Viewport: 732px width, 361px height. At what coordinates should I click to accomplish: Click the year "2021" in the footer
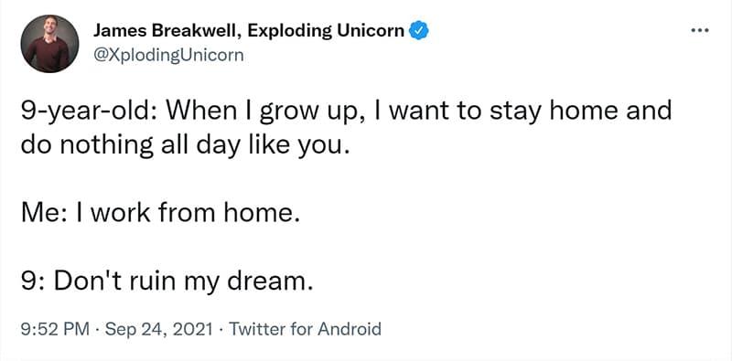pos(193,329)
